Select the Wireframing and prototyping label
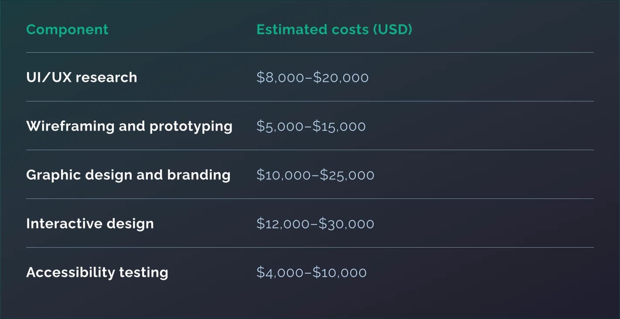Screen dimensions: 620x319 (x=129, y=126)
